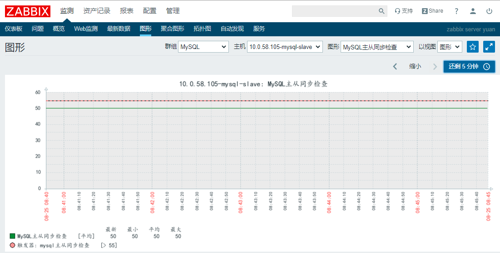Click the graph title MySQL主从同步检查
Viewport: 500px width, 253px height.
click(253, 84)
